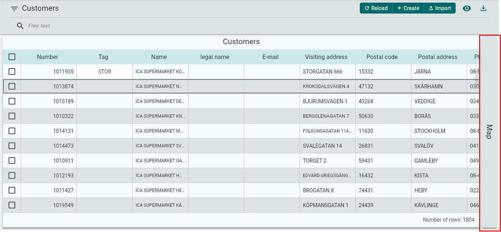Click the BROGATAN 8 address cell

pyautogui.click(x=327, y=190)
